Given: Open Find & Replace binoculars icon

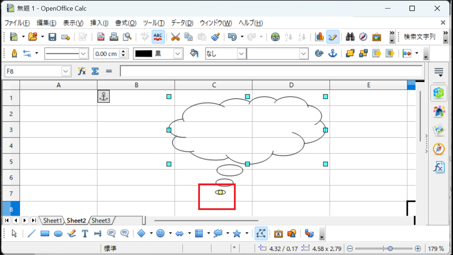Looking at the screenshot, I should 350,36.
